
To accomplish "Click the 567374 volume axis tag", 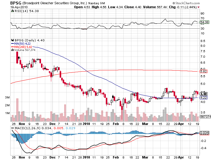I will tap(205, 117).
